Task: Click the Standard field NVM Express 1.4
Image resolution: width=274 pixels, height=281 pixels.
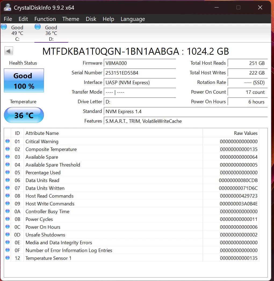Action: pos(185,112)
